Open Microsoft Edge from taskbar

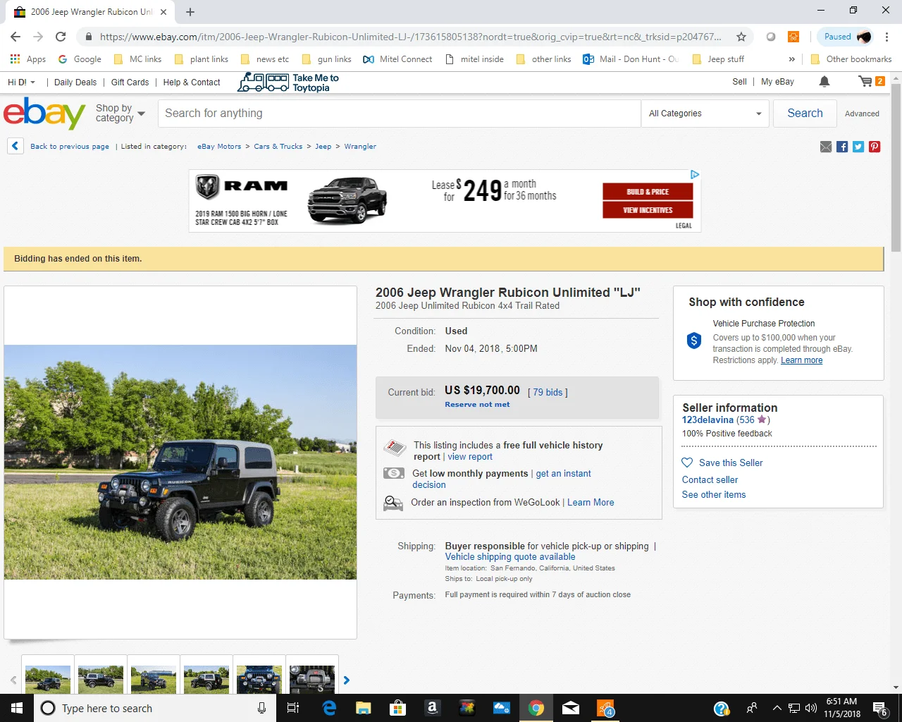(329, 708)
